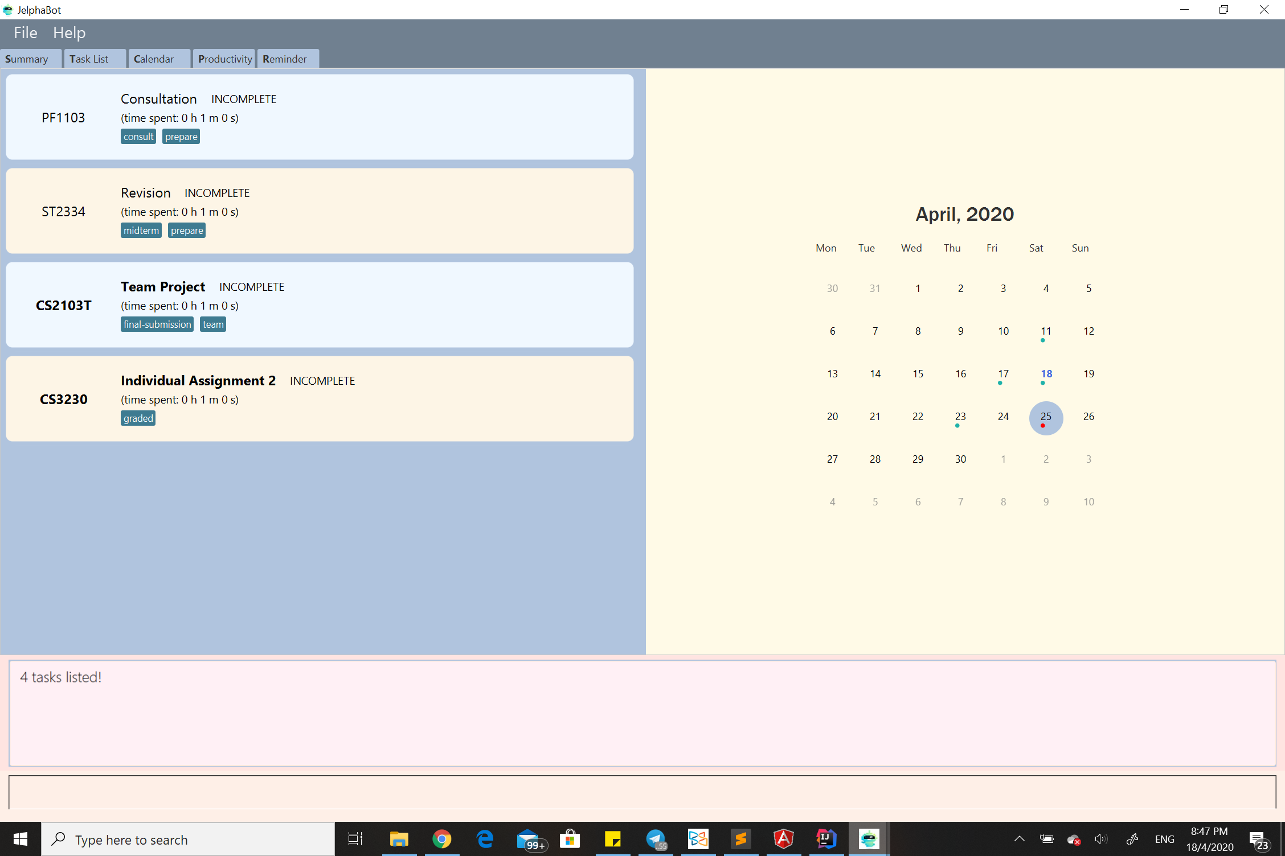Viewport: 1285px width, 856px height.
Task: Open Telegram from the taskbar
Action: coord(656,839)
